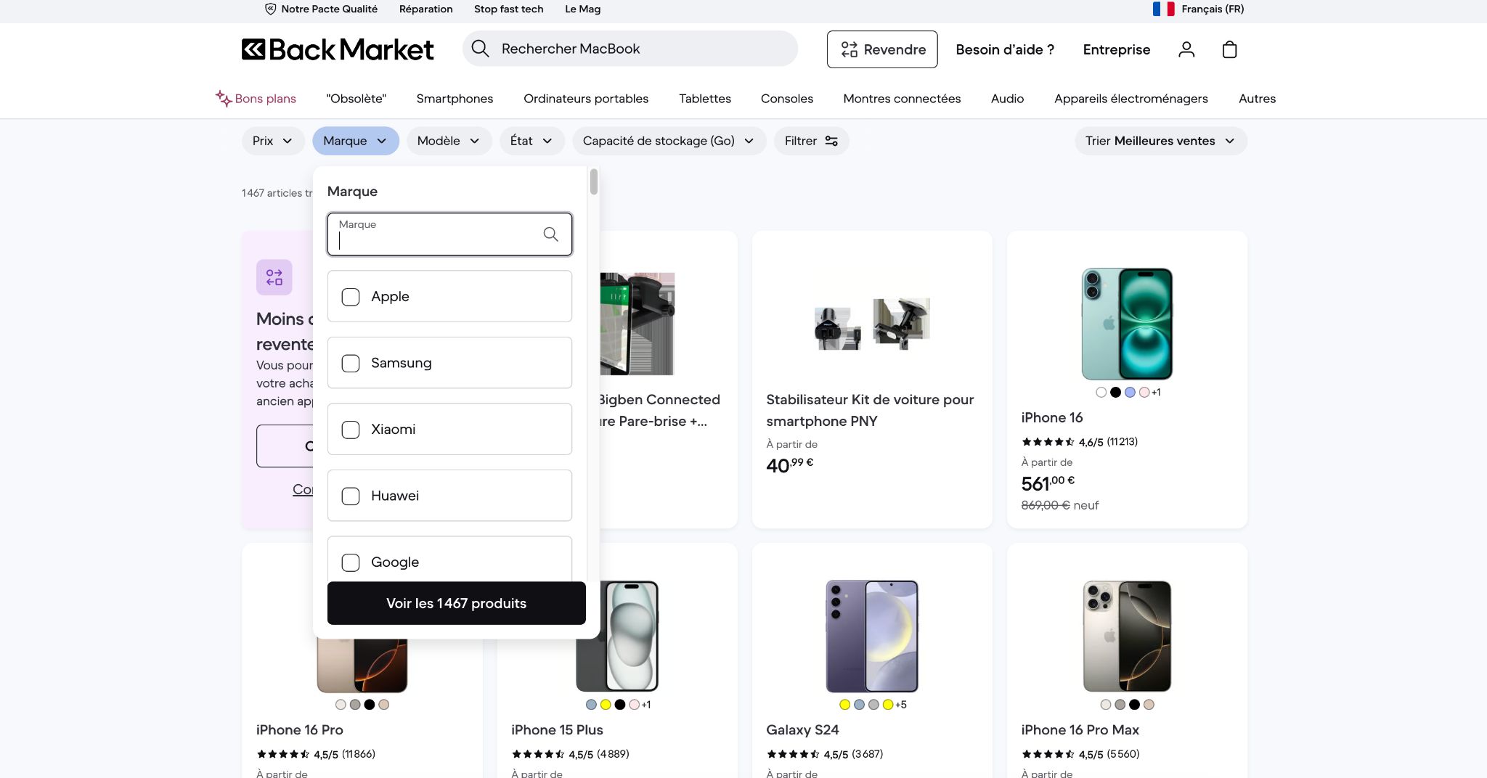The width and height of the screenshot is (1487, 778).
Task: Click the French flag icon
Action: pos(1163,9)
